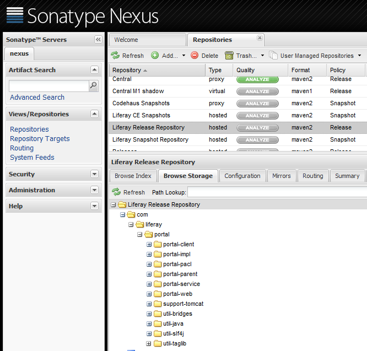The height and width of the screenshot is (351, 367).
Task: Select the nexus server tab
Action: tap(19, 53)
